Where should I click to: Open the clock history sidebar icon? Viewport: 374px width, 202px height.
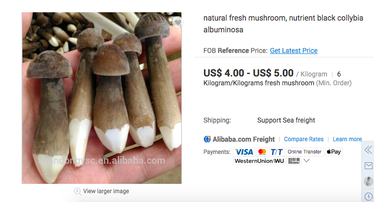369,196
